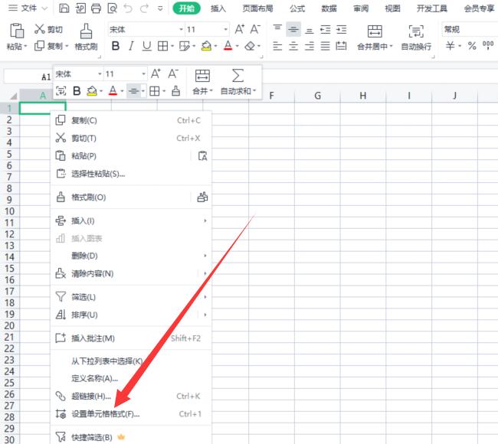Open the number format dropdown (常规)

(x=470, y=30)
